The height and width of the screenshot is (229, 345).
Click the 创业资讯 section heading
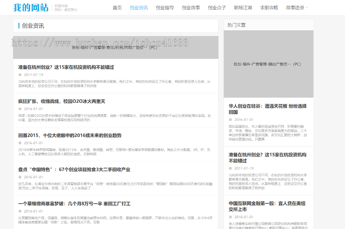33,26
